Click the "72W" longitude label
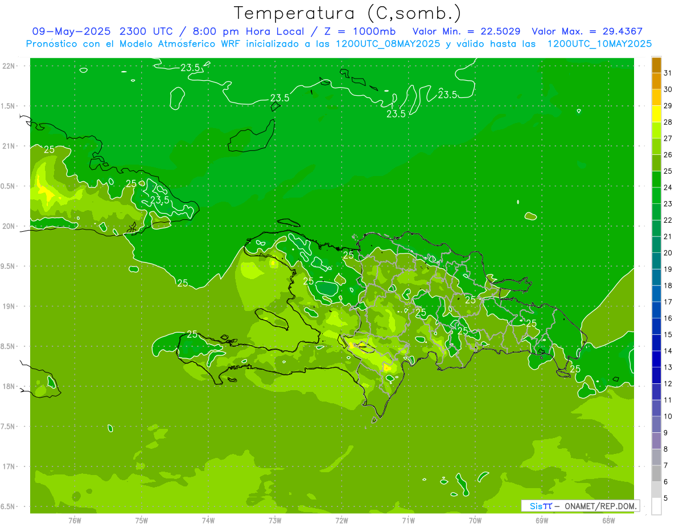This screenshot has width=683, height=528. pyautogui.click(x=341, y=521)
